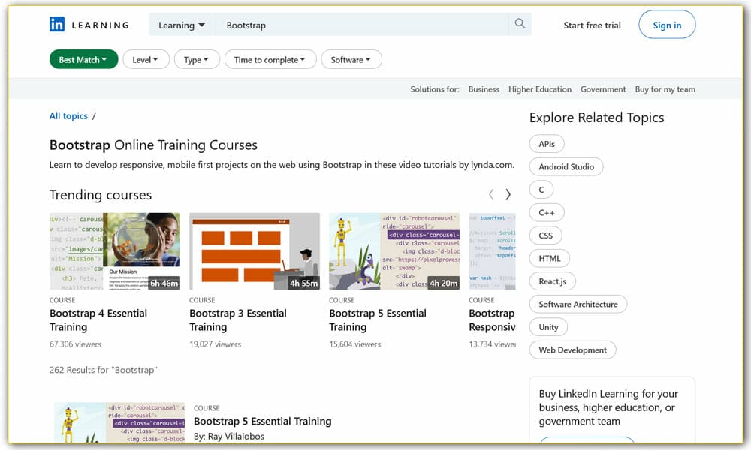This screenshot has width=751, height=450.
Task: Click the next arrow in Trending courses carousel
Action: pos(508,194)
